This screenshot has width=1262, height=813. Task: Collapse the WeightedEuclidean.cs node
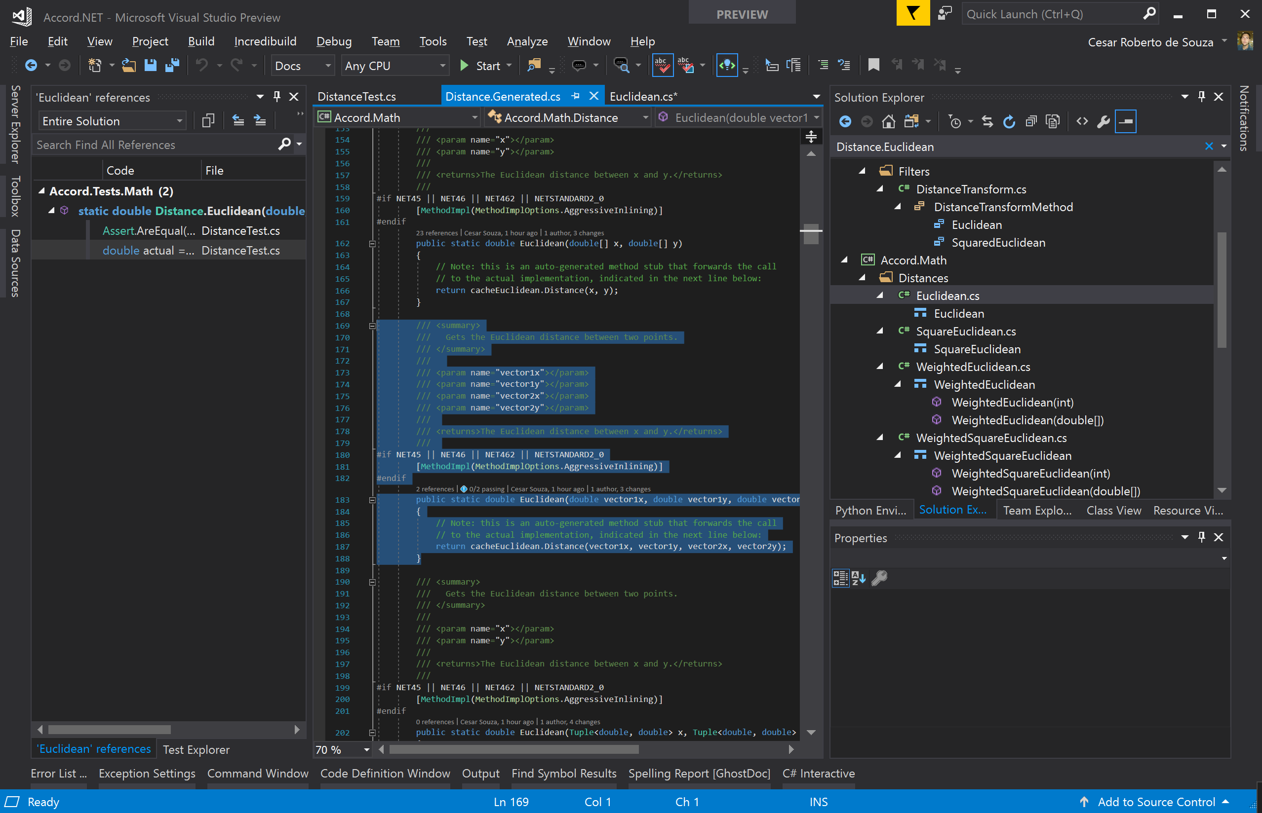[x=880, y=367]
